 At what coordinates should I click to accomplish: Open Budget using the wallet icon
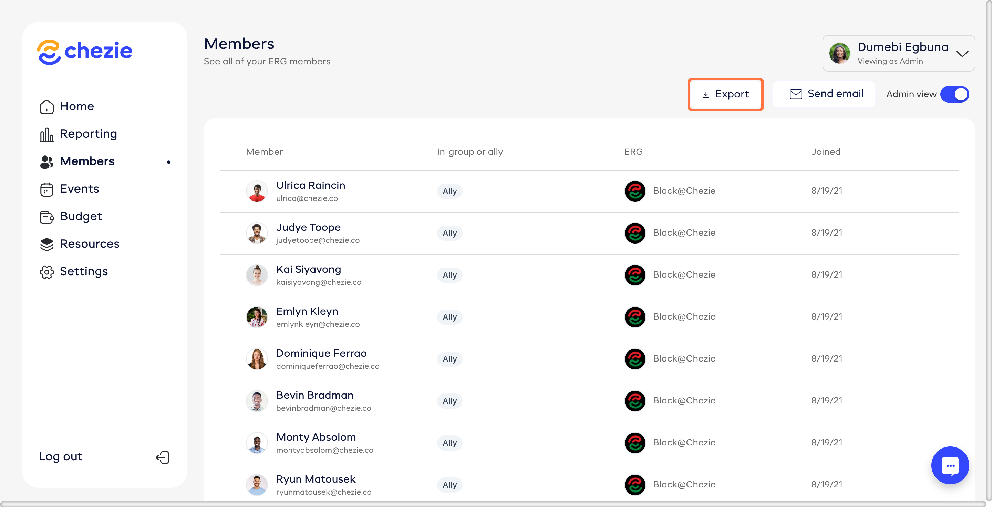point(46,217)
